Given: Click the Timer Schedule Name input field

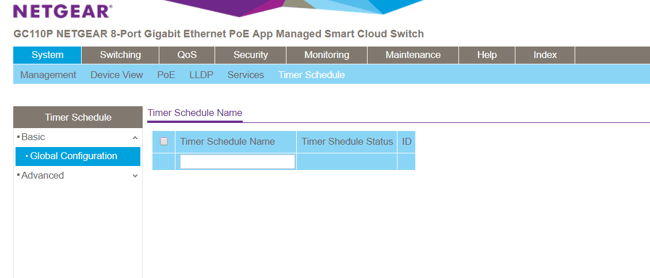Looking at the screenshot, I should 238,162.
